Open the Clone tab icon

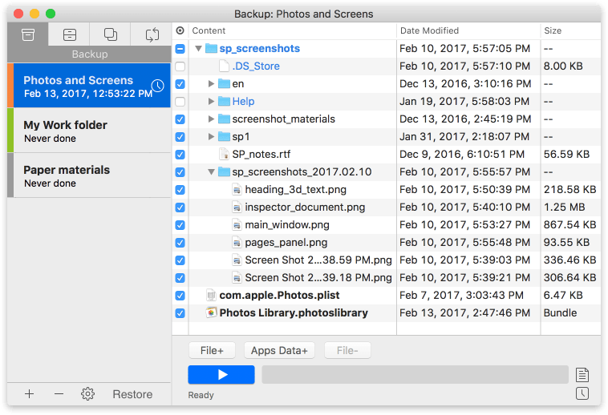[x=111, y=34]
